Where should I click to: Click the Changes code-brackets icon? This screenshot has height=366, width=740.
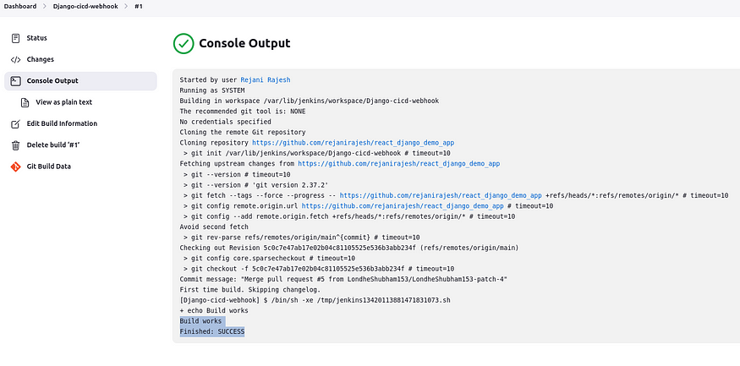(15, 59)
